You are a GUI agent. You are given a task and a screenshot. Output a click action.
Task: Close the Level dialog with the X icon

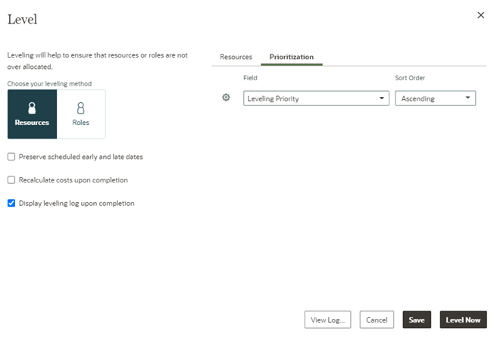[x=480, y=15]
